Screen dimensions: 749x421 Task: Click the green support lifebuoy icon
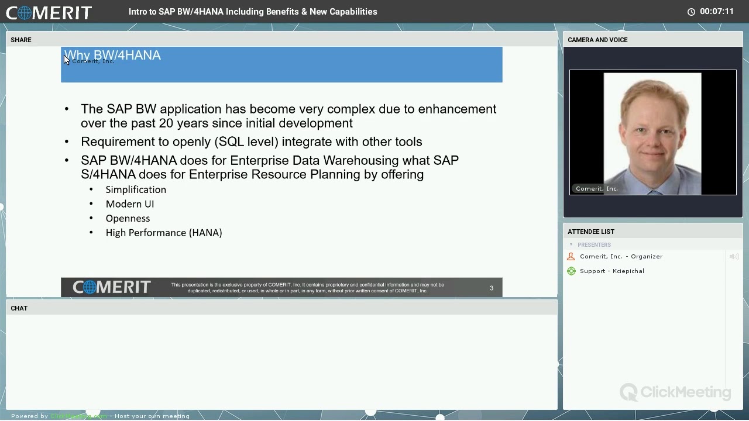[x=571, y=271]
